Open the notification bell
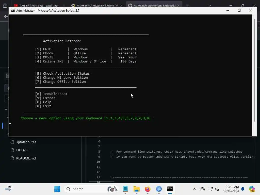The height and width of the screenshot is (195, 260). 243,189
